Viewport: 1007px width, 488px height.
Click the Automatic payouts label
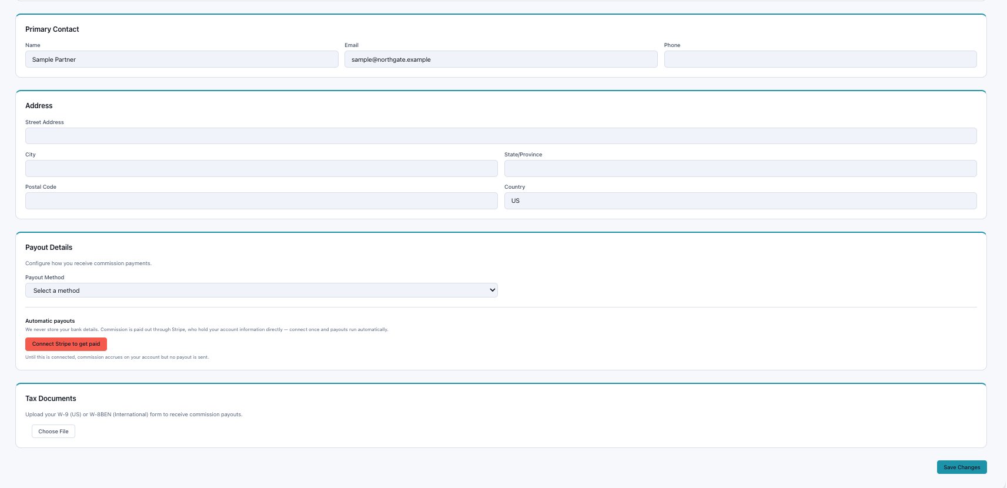point(50,321)
